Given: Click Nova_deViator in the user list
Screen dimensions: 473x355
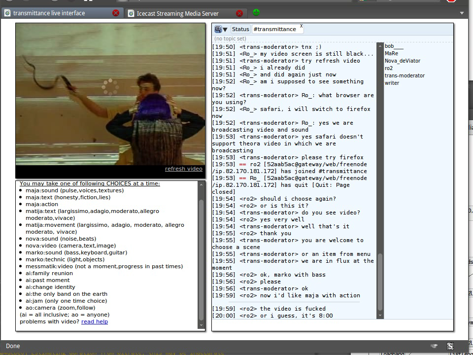Looking at the screenshot, I should click(403, 61).
